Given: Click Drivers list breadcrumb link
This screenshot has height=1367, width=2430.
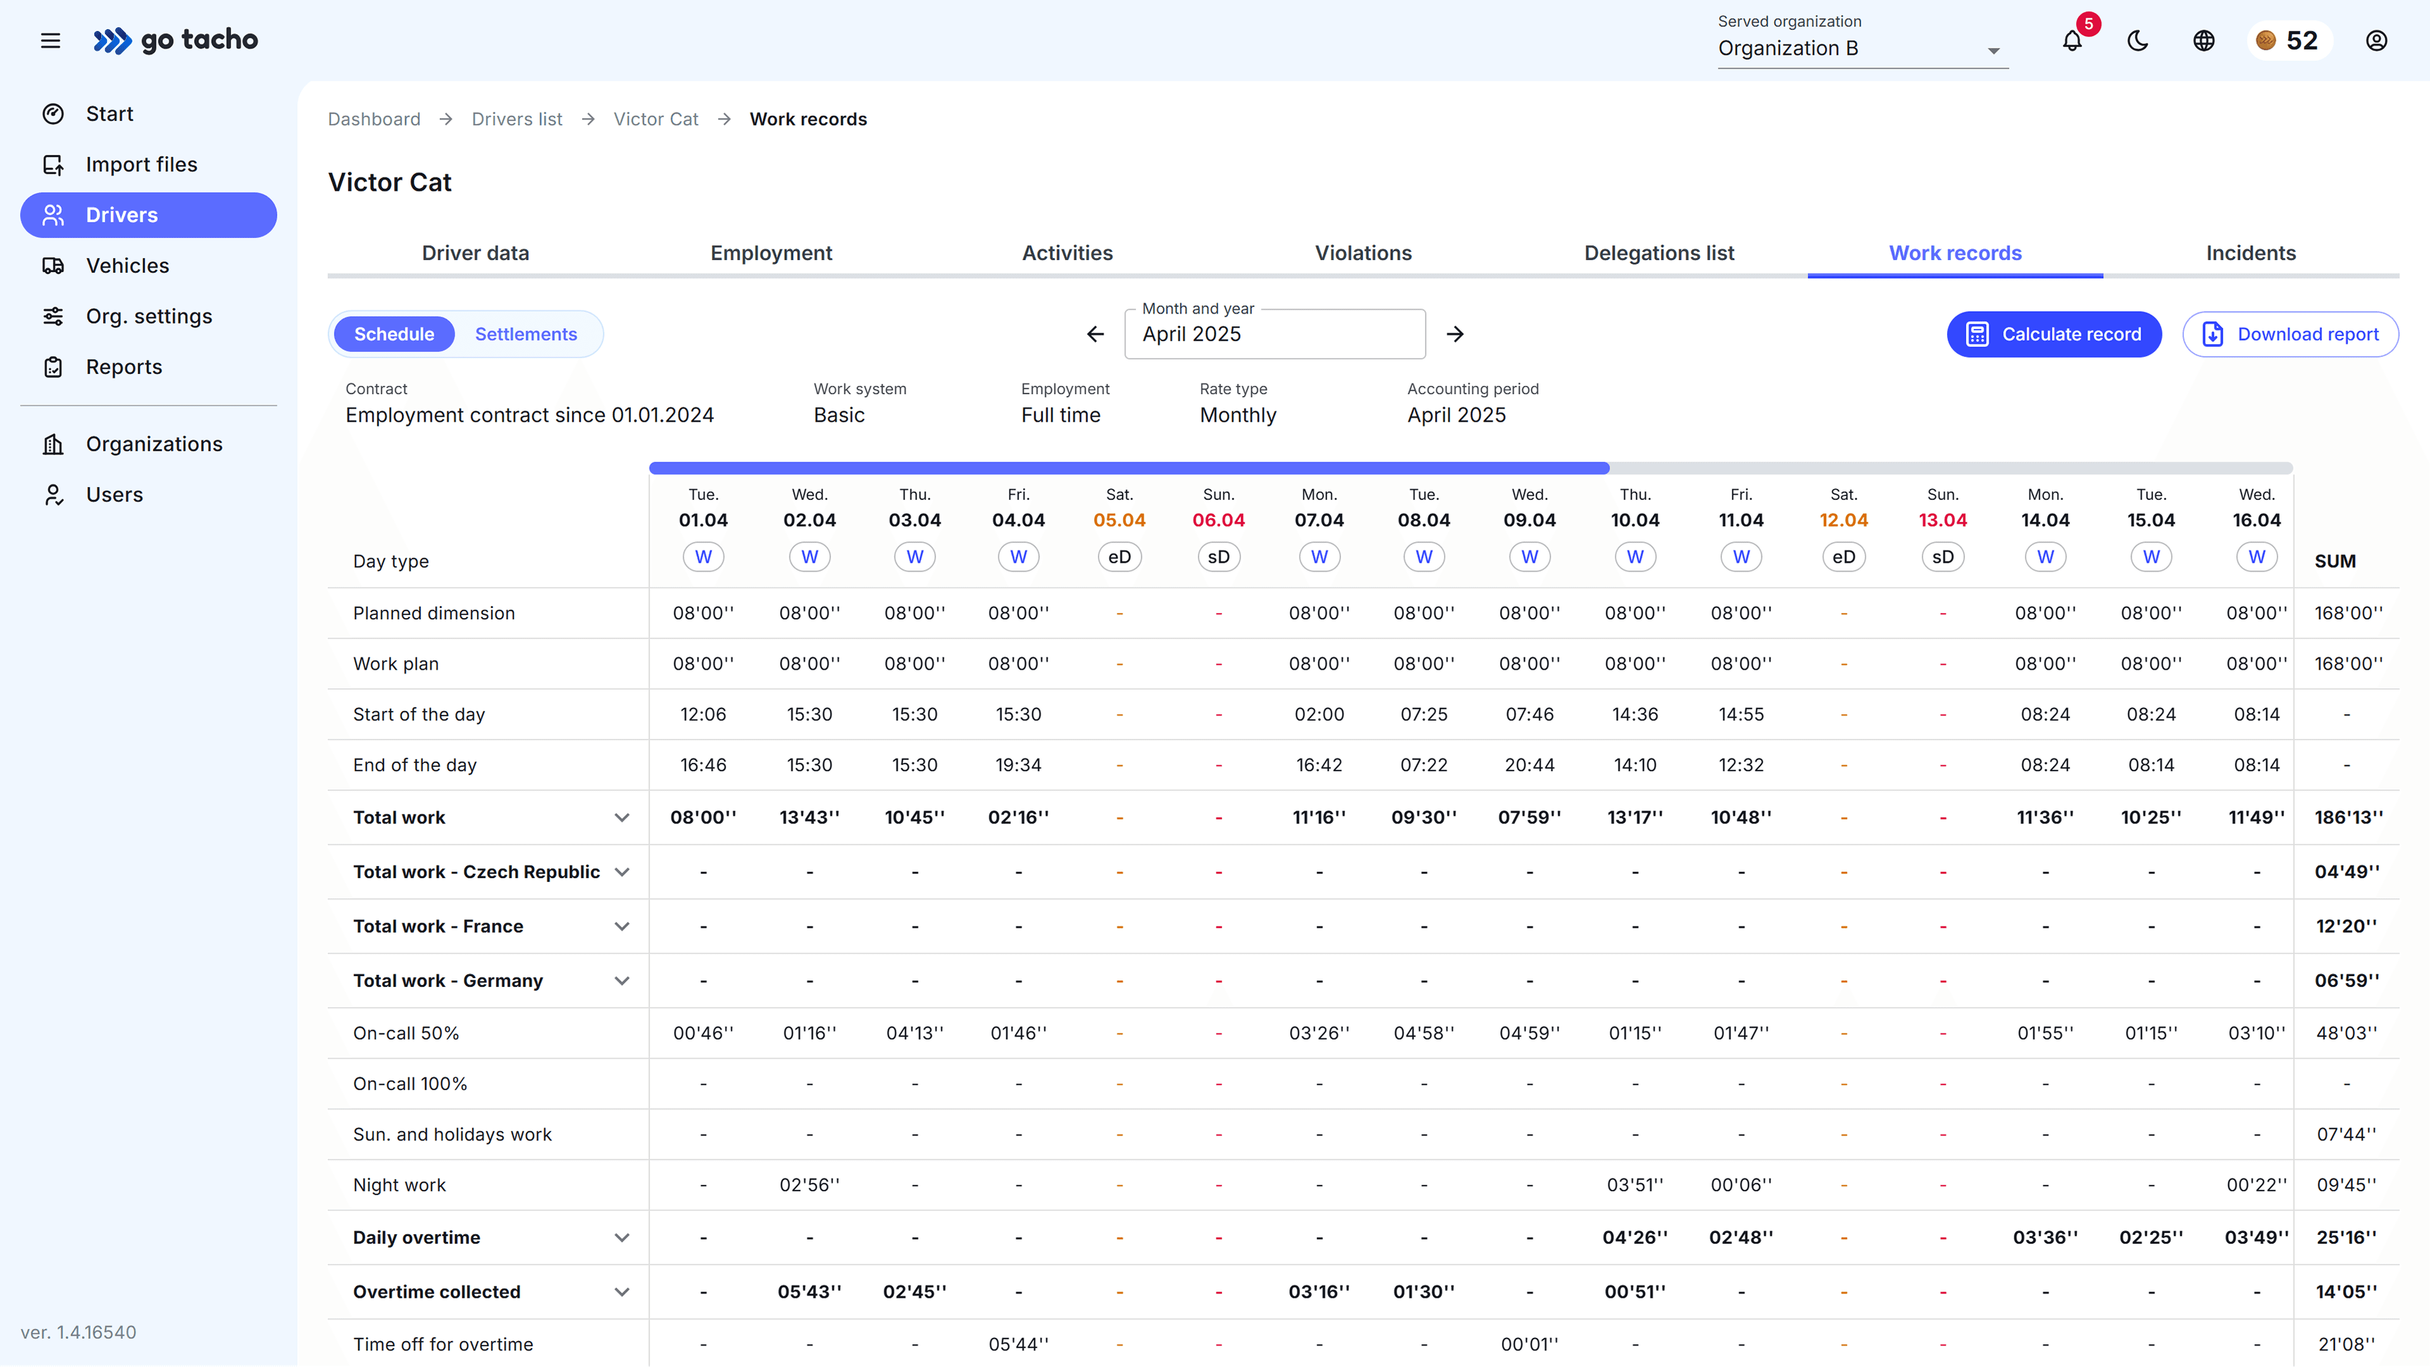Looking at the screenshot, I should pyautogui.click(x=517, y=119).
